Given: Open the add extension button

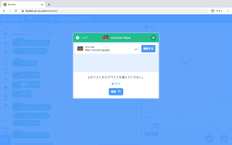Looking at the screenshot, I should point(6,140).
